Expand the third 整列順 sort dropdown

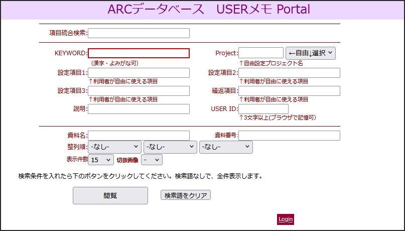pos(226,147)
